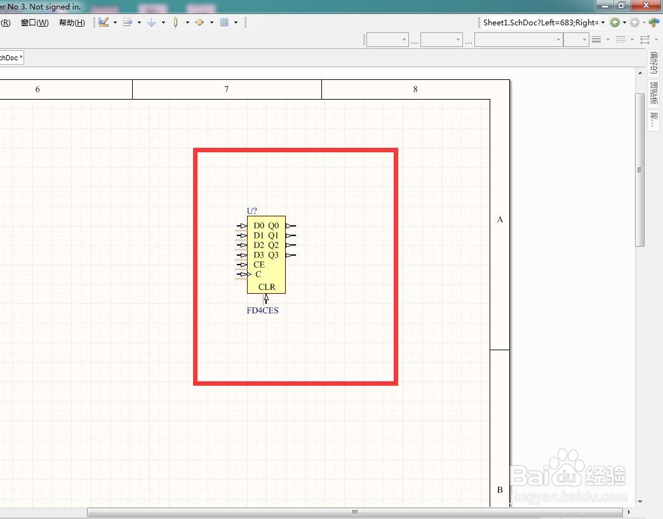Click the dashed line style icon
This screenshot has height=519, width=663.
(620, 40)
